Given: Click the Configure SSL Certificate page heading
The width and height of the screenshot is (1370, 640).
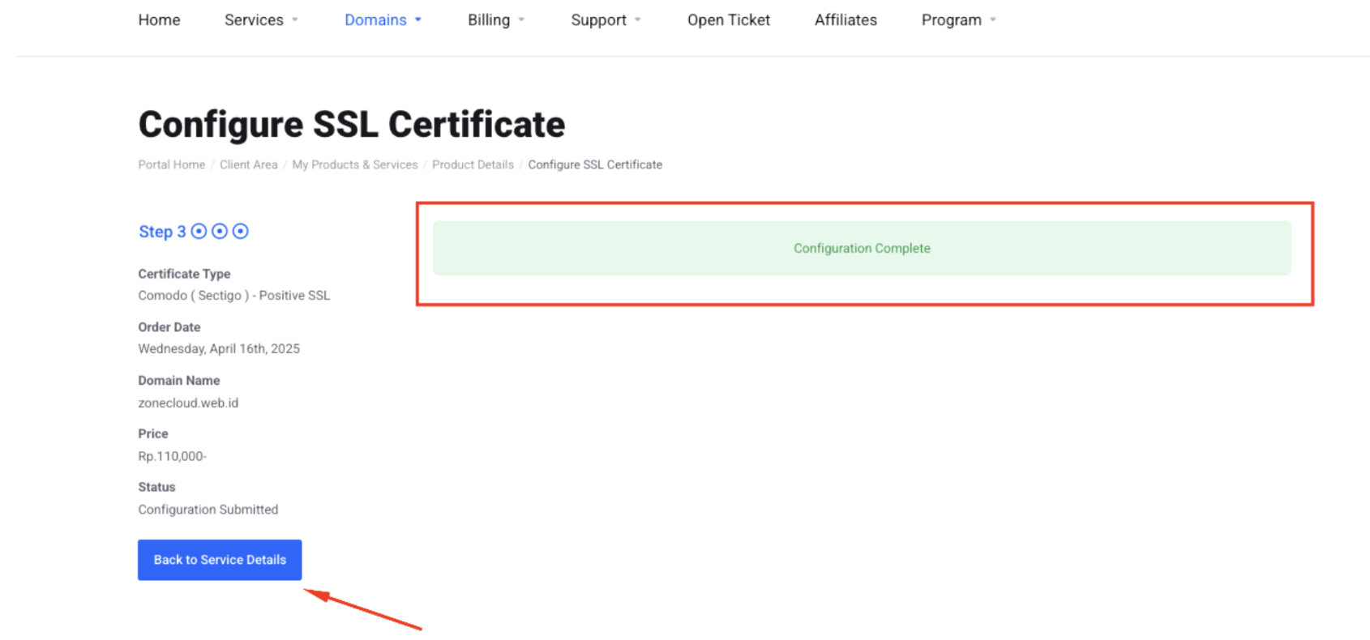Looking at the screenshot, I should coord(352,125).
